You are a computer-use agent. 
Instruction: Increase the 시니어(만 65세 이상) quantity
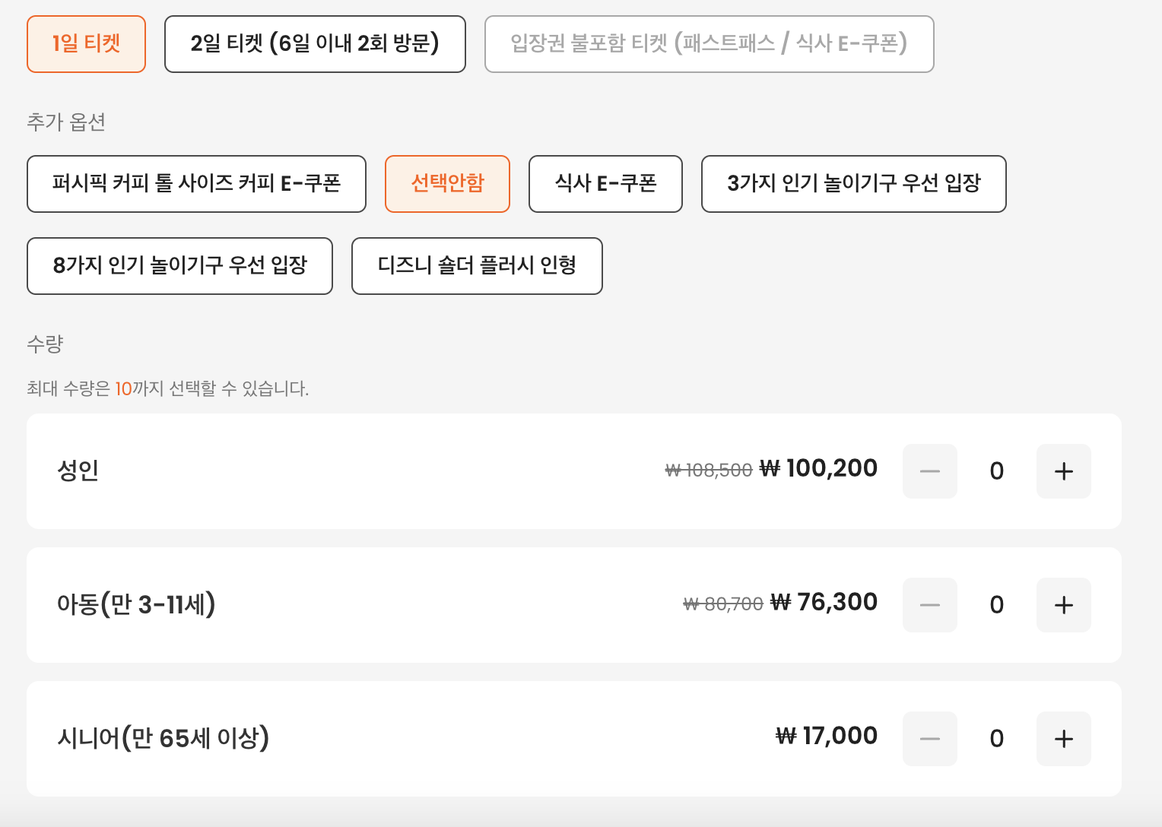coord(1063,738)
